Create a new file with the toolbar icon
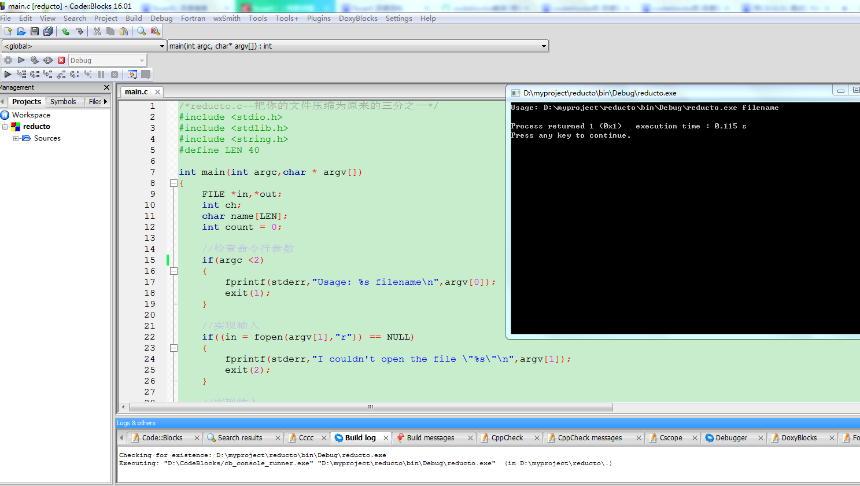This screenshot has height=486, width=860. tap(8, 31)
